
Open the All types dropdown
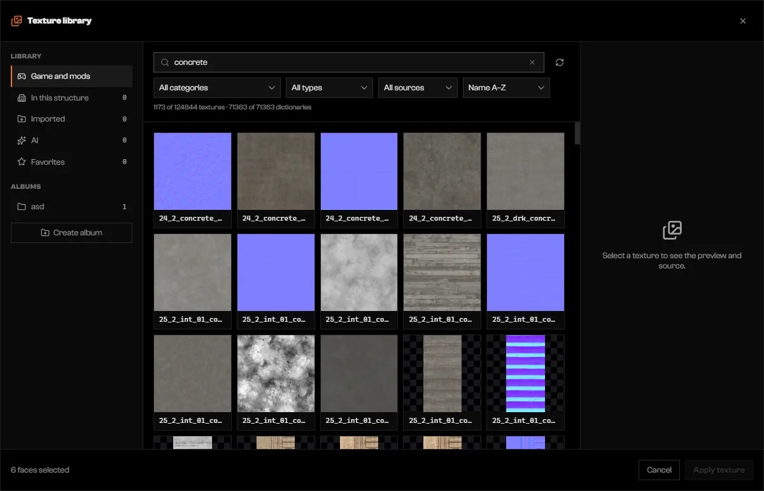click(329, 88)
